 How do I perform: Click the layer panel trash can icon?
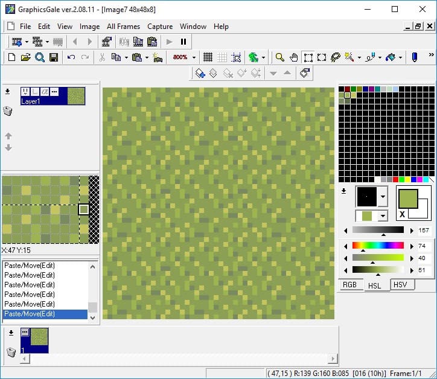[x=8, y=111]
